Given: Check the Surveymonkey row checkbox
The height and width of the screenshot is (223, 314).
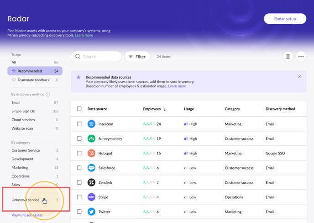Looking at the screenshot, I should 79,138.
